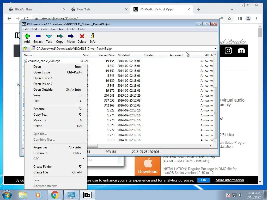Image resolution: width=267 pixels, height=200 pixels.
Task: Sort by the Accessed column header
Action: pyautogui.click(x=181, y=55)
